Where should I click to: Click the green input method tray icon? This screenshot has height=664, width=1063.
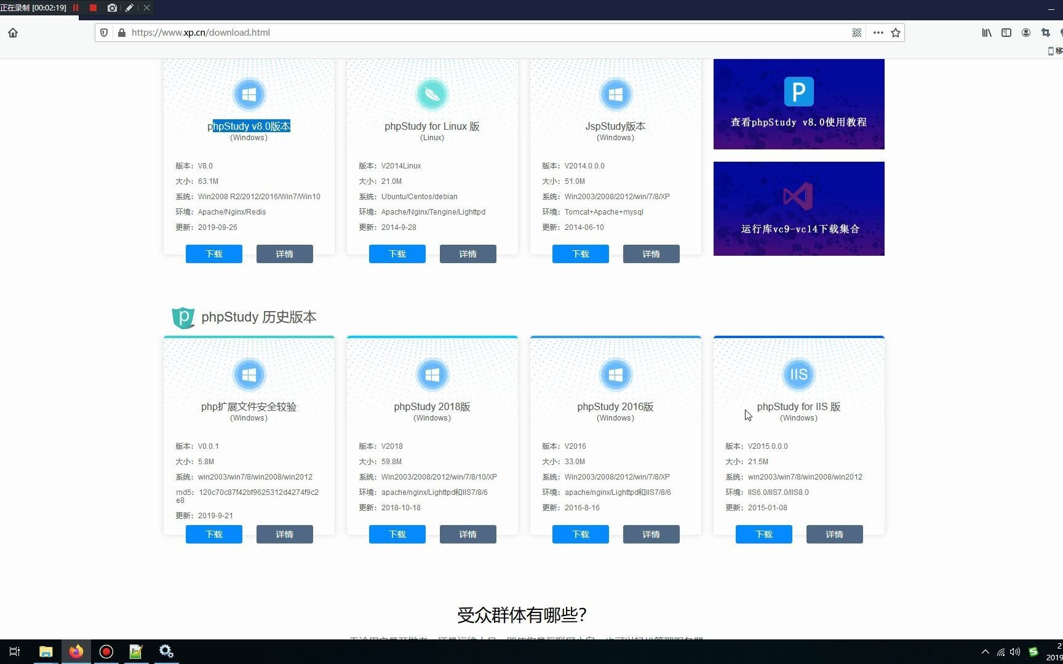pyautogui.click(x=1033, y=652)
